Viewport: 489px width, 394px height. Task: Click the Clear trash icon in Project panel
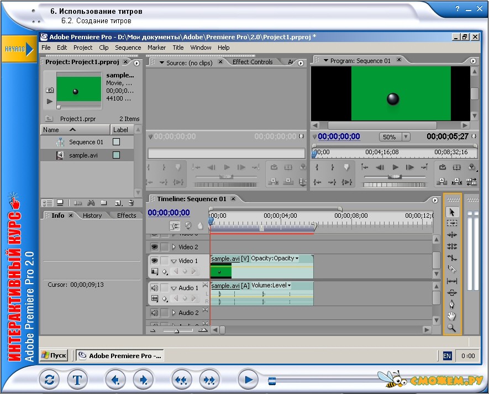point(132,203)
